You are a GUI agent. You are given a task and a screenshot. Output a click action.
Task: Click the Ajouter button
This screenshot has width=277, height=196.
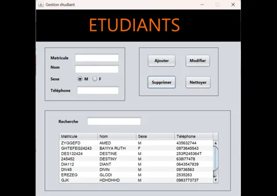(x=162, y=61)
